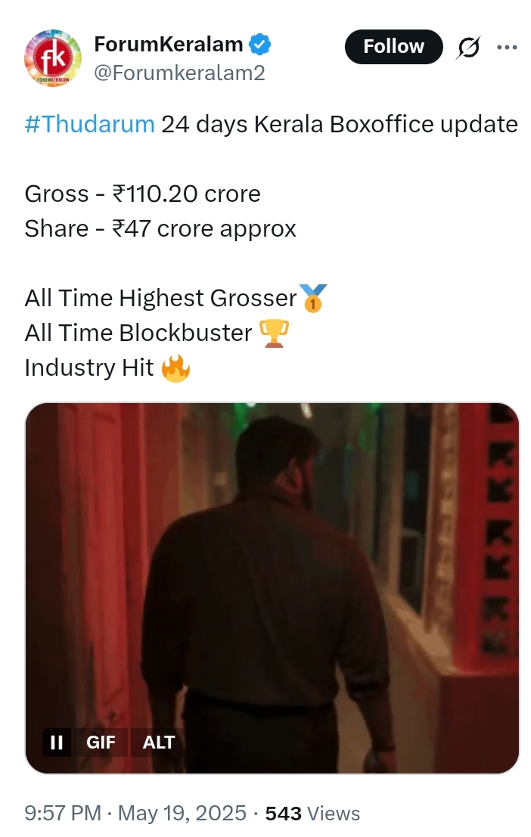Open the 9:57 PM timestamp link

pyautogui.click(x=63, y=813)
